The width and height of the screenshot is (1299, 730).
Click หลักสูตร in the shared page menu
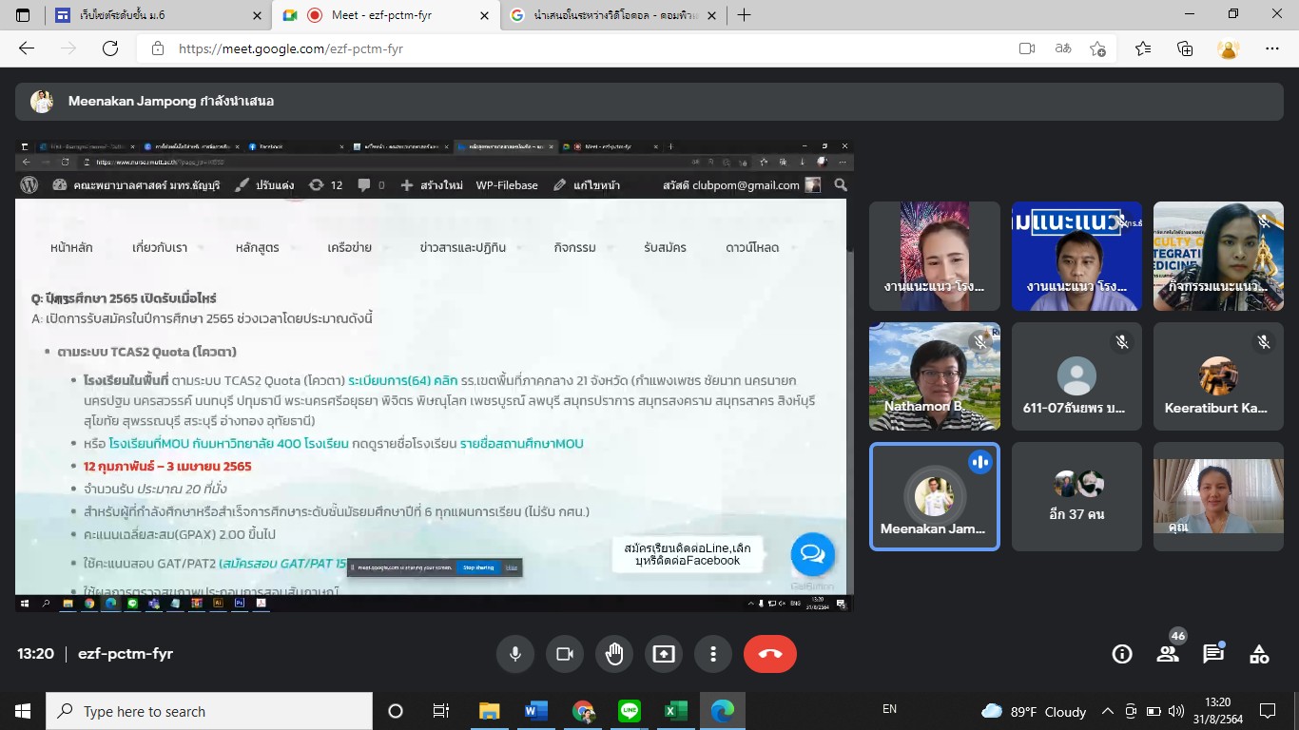click(257, 247)
